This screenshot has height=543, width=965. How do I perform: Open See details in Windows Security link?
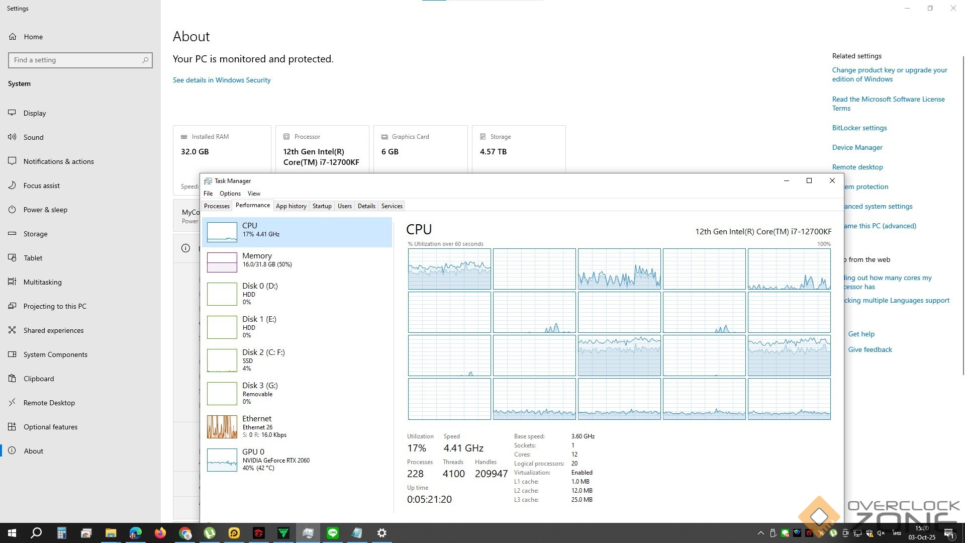[222, 80]
